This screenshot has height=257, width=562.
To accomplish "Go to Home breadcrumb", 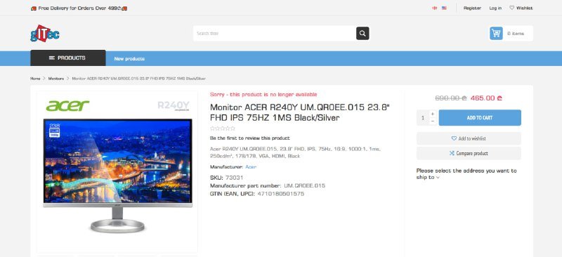I will (x=35, y=78).
